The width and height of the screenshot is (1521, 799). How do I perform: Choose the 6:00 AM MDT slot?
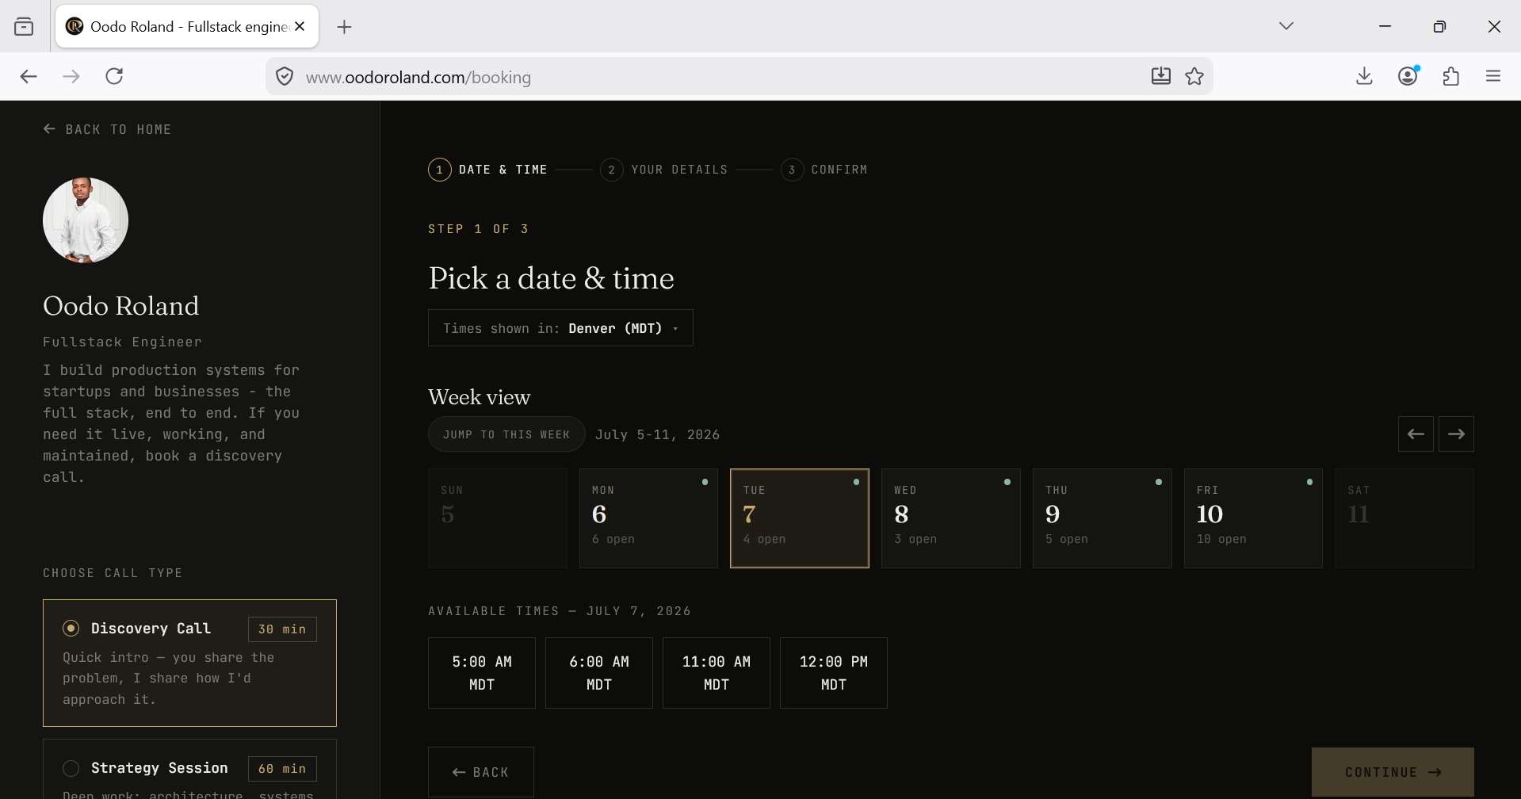tap(599, 673)
